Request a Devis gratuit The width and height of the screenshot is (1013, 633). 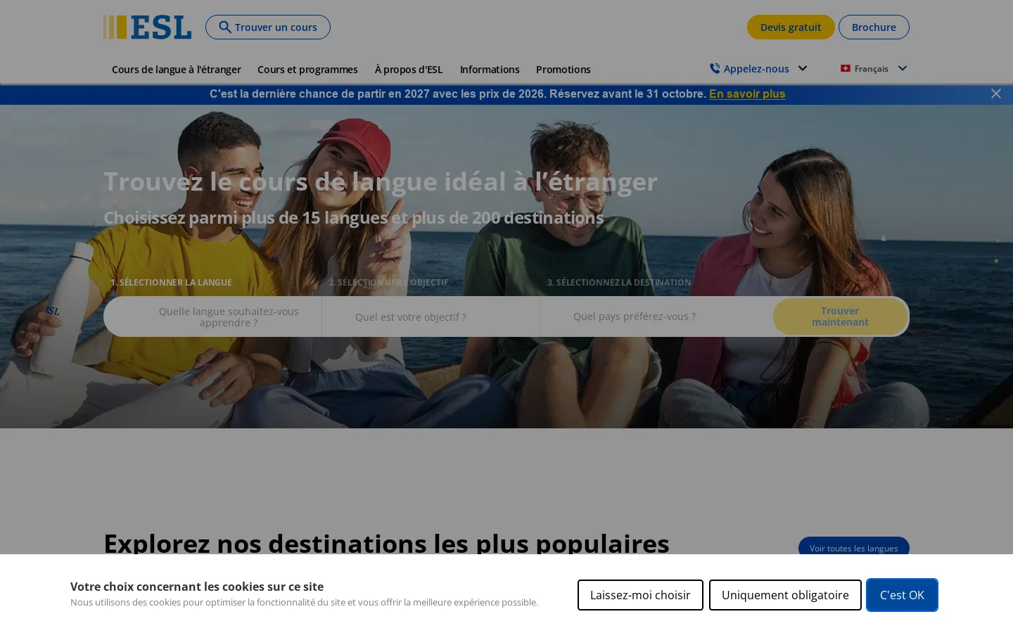click(x=791, y=27)
